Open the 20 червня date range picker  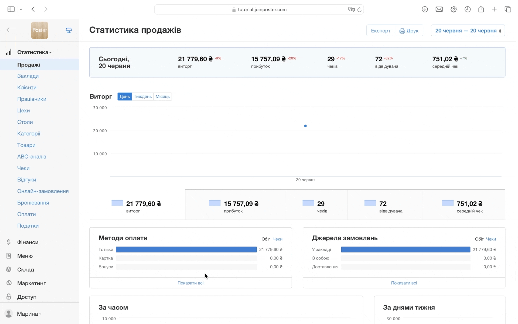point(468,31)
